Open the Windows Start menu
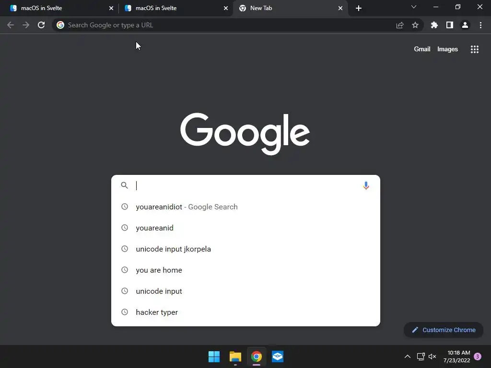The height and width of the screenshot is (368, 491). [x=214, y=356]
